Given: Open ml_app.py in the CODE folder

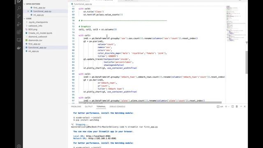Looking at the screenshot, I should 34,51.
